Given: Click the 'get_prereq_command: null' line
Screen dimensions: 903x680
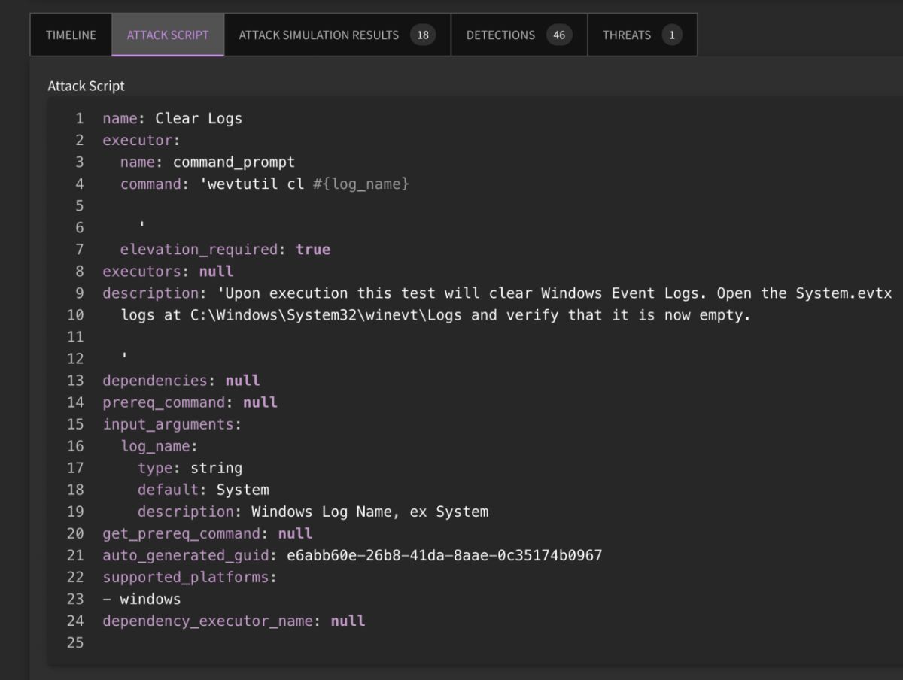Looking at the screenshot, I should coord(208,533).
